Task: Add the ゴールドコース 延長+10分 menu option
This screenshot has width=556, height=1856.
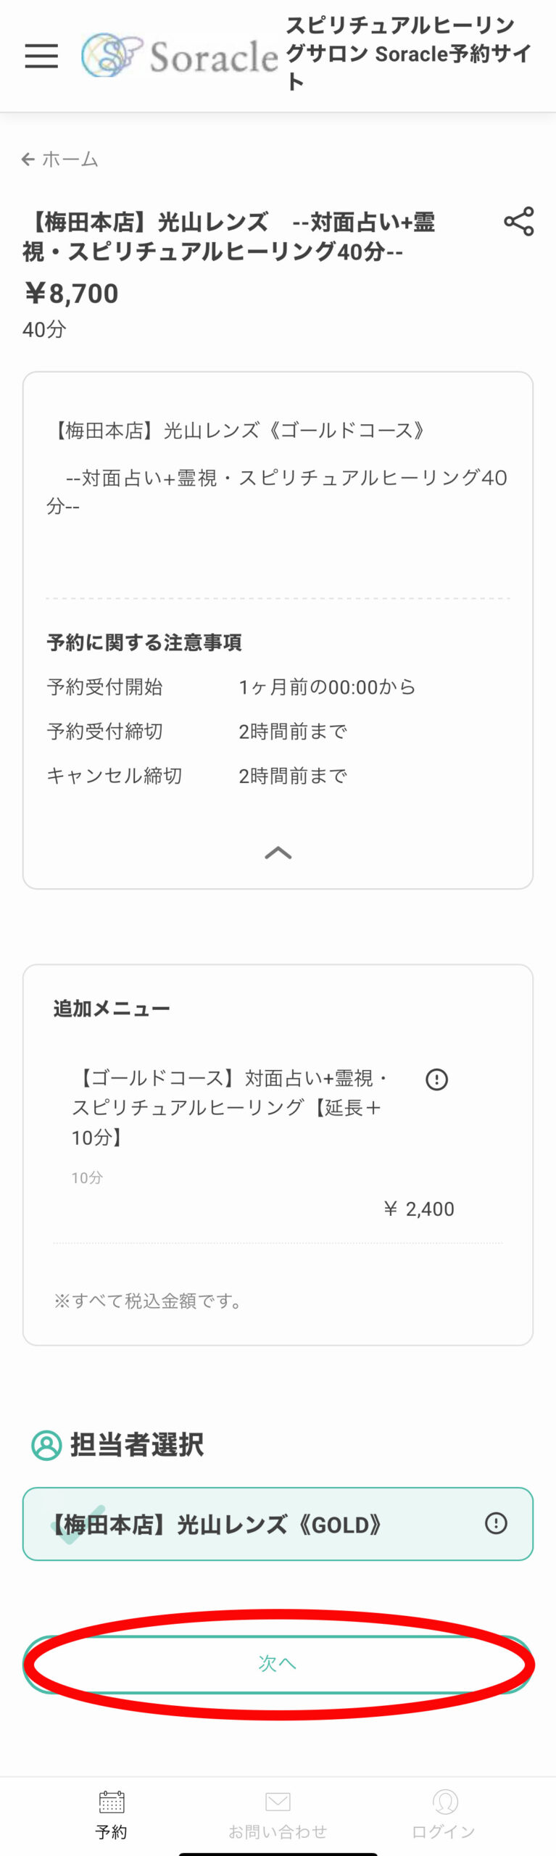Action: click(x=232, y=1107)
